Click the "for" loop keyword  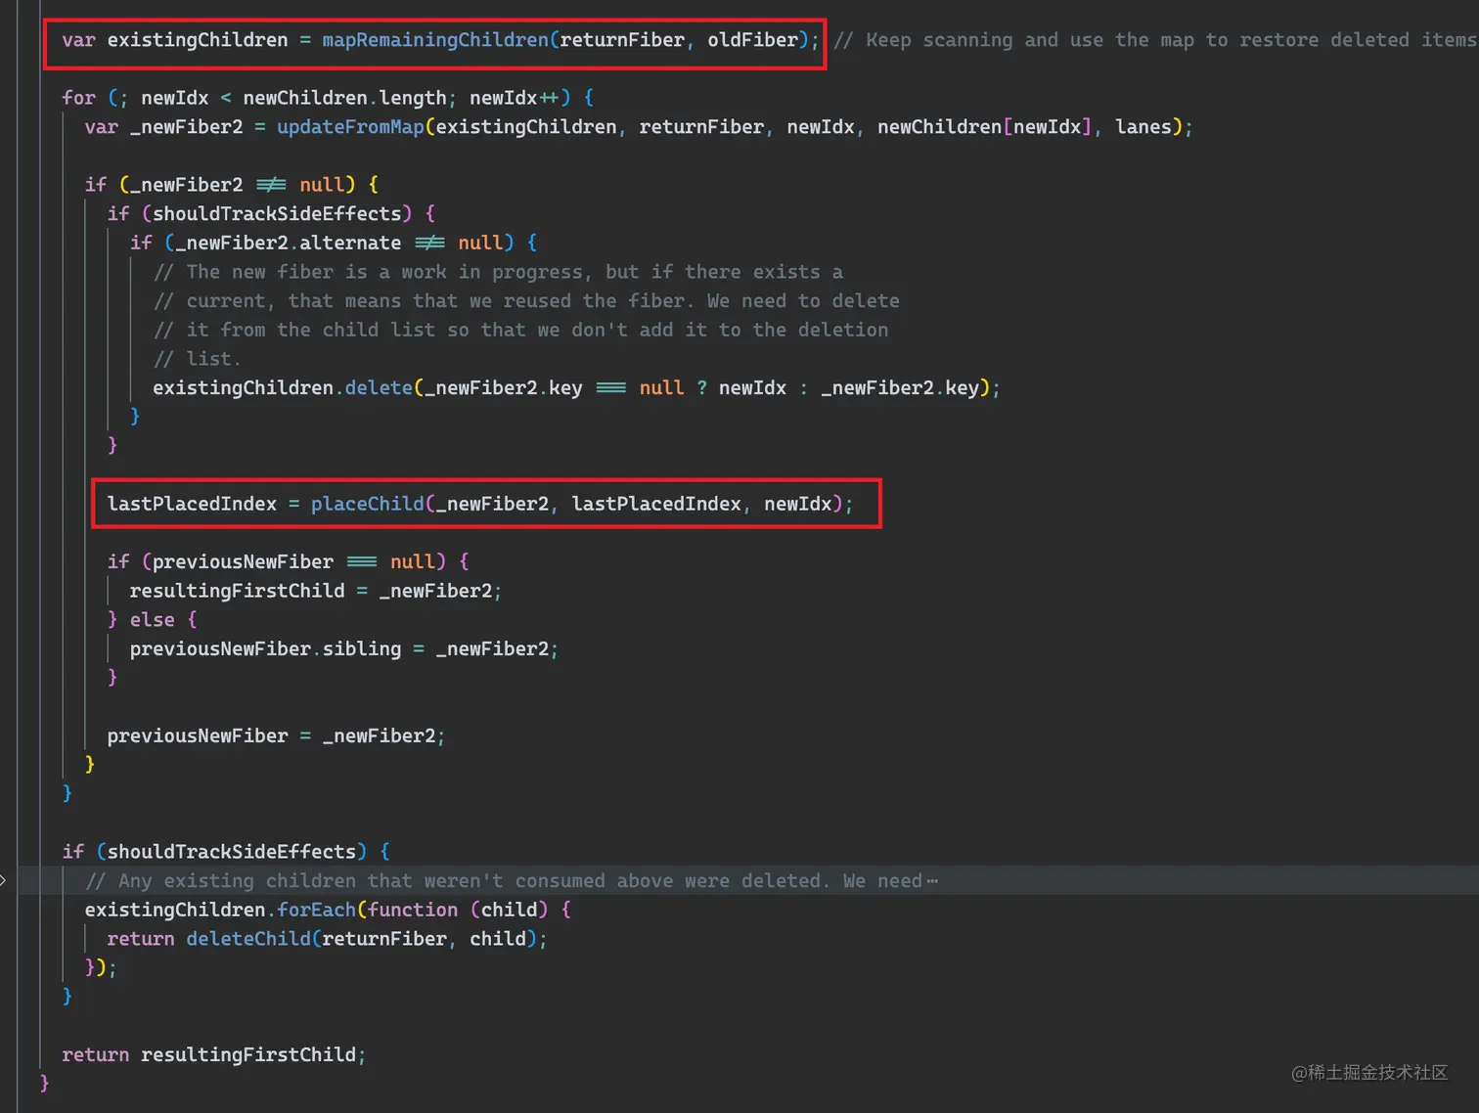click(x=79, y=98)
